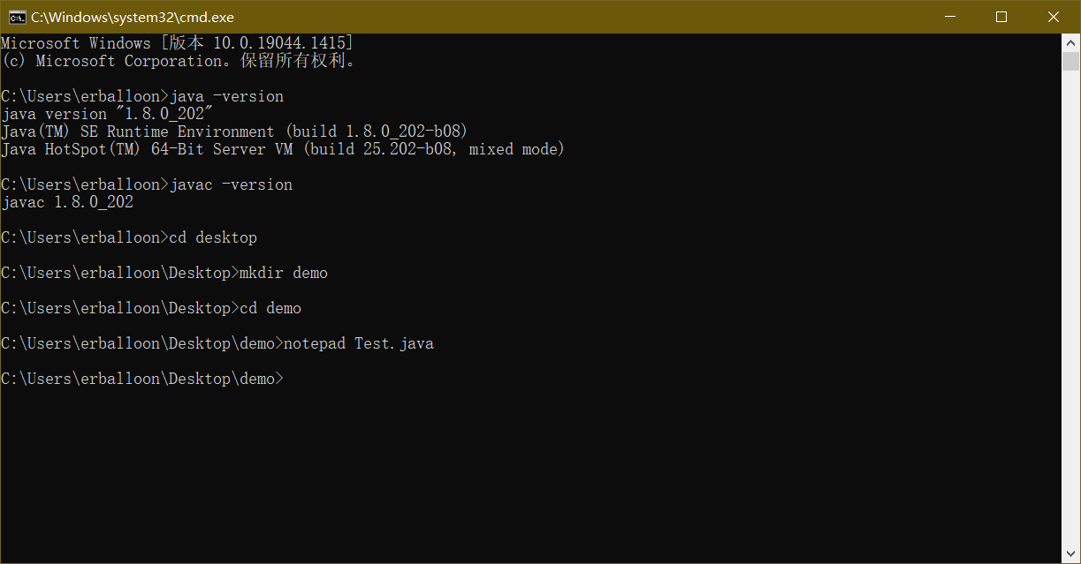Click the "javac 1.8.0_202" output line
Image resolution: width=1081 pixels, height=564 pixels.
67,202
